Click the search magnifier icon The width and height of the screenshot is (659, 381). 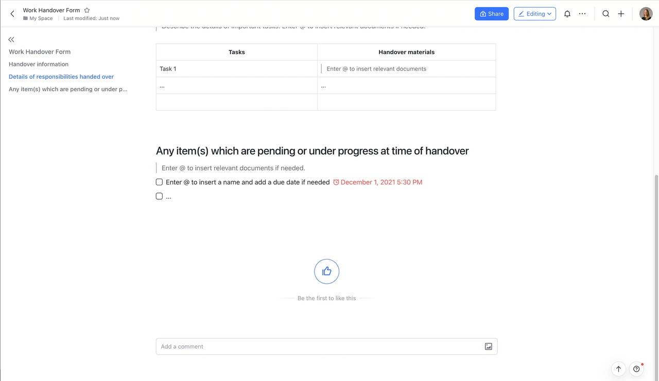[x=606, y=14]
